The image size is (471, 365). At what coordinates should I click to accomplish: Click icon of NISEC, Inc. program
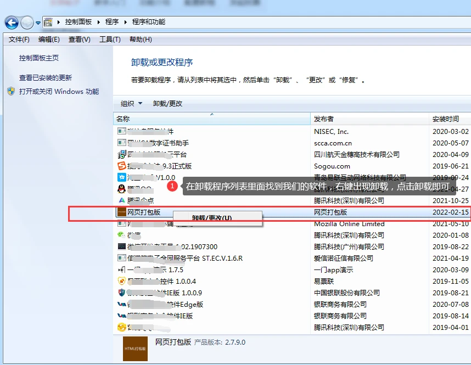click(x=122, y=131)
